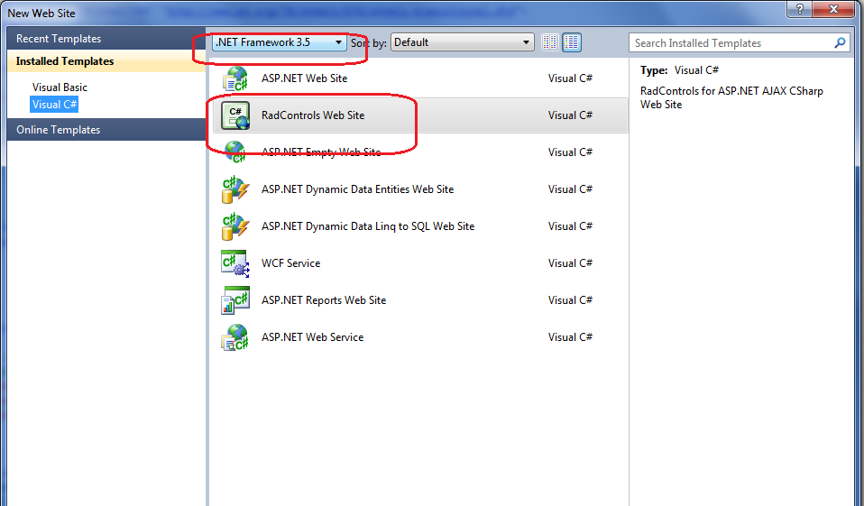864x506 pixels.
Task: Open the Sort by Default dropdown
Action: (x=463, y=42)
